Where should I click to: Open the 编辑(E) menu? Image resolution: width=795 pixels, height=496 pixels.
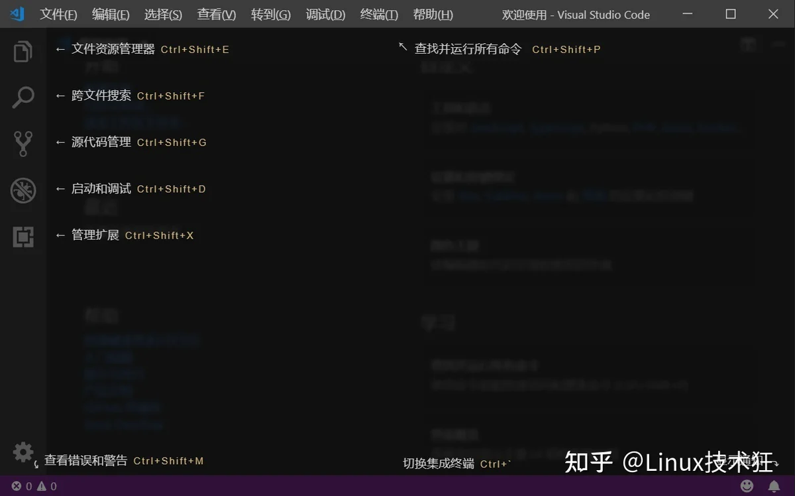click(x=111, y=15)
